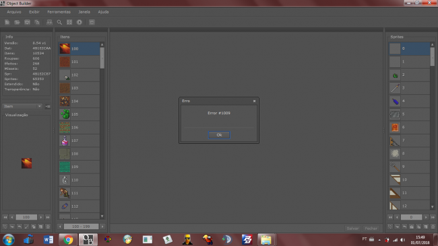Viewport: 438px width, 246px height.
Task: Click the Fechar button
Action: click(371, 228)
